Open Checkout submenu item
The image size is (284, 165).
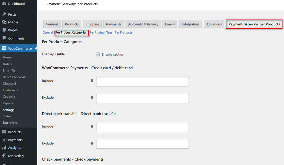coord(9,84)
